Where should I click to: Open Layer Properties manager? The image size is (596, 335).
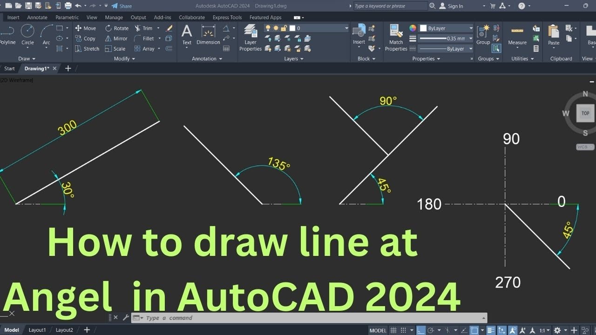(x=251, y=38)
